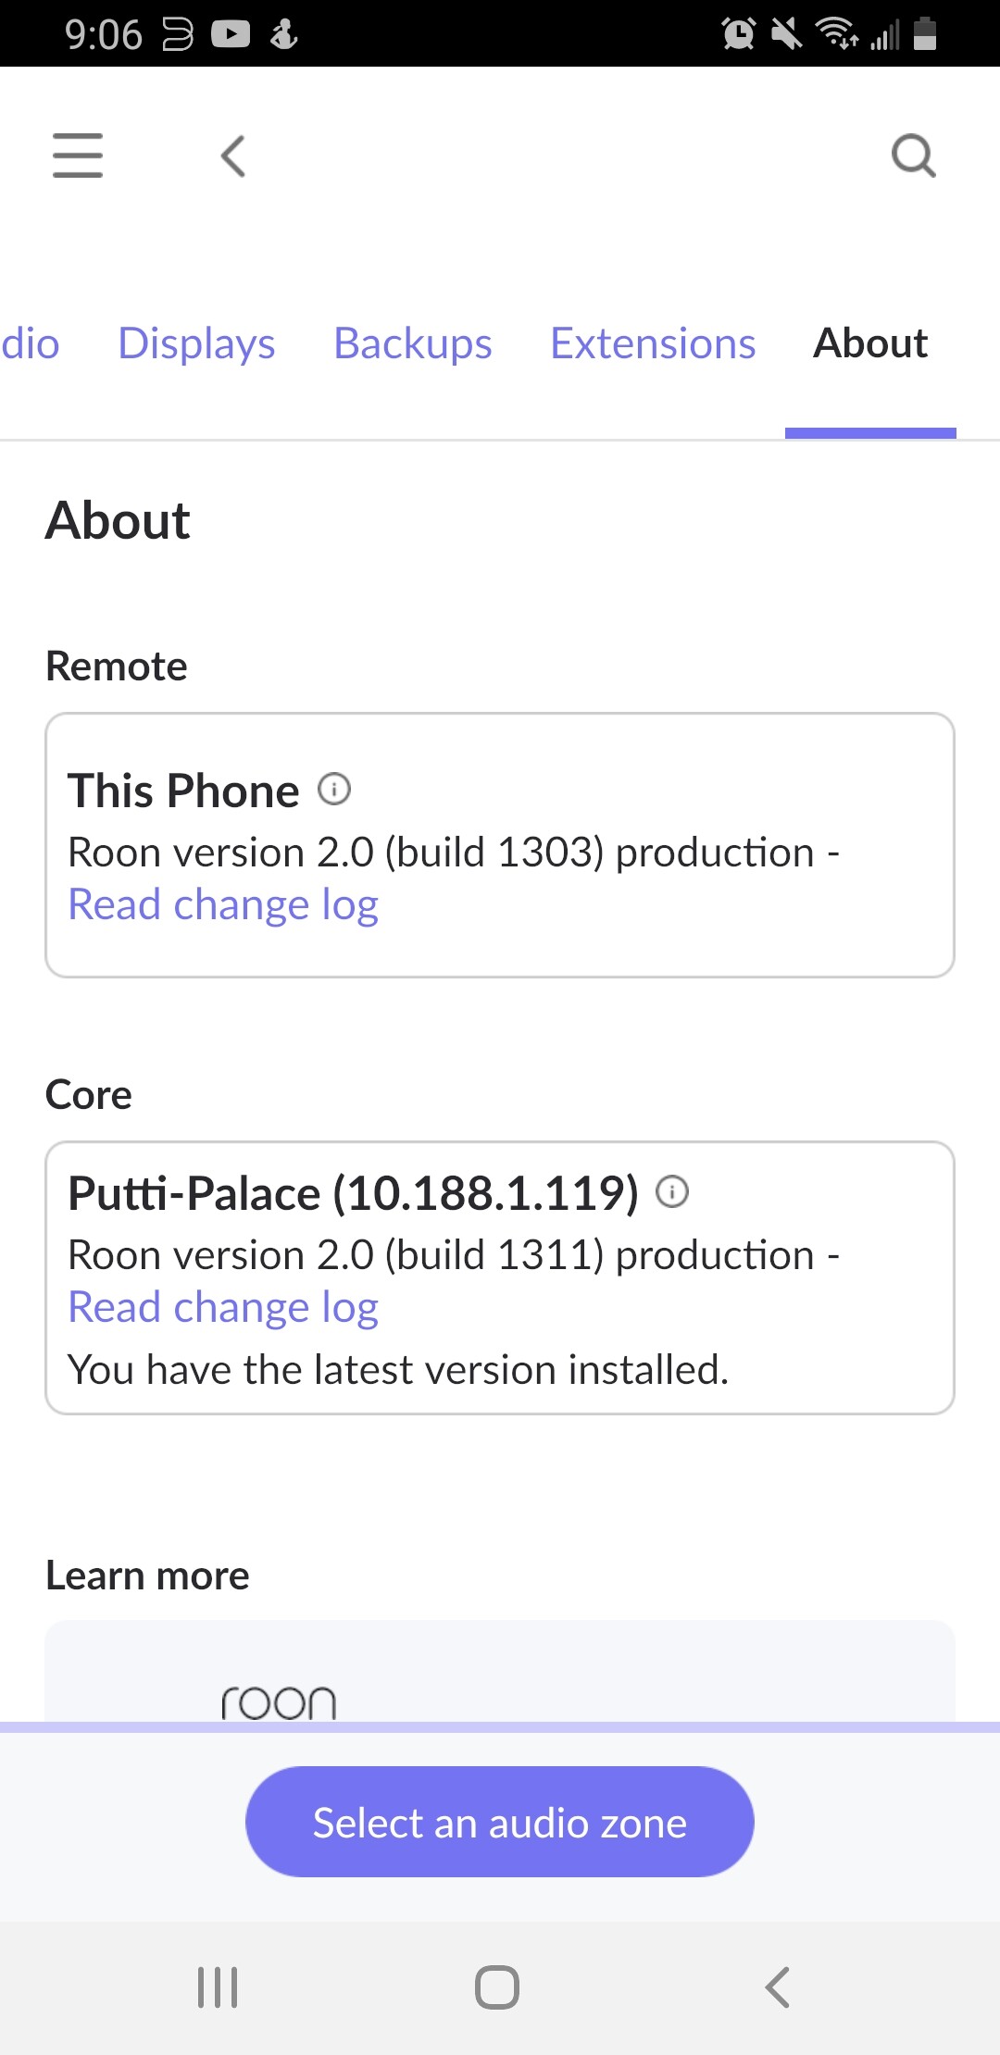The image size is (1000, 2055).
Task: Open the navigation hamburger menu
Action: coord(77,156)
